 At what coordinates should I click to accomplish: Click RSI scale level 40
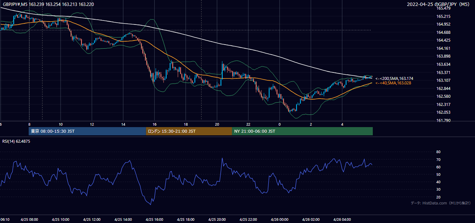point(438,182)
